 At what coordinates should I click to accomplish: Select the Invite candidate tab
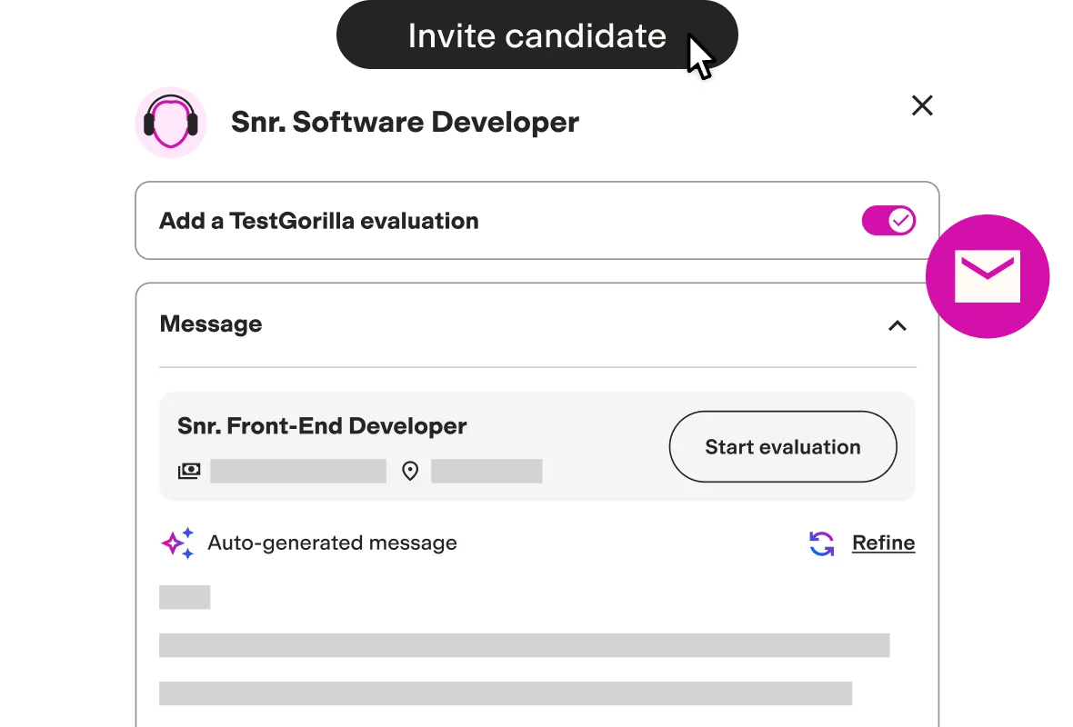tap(537, 36)
